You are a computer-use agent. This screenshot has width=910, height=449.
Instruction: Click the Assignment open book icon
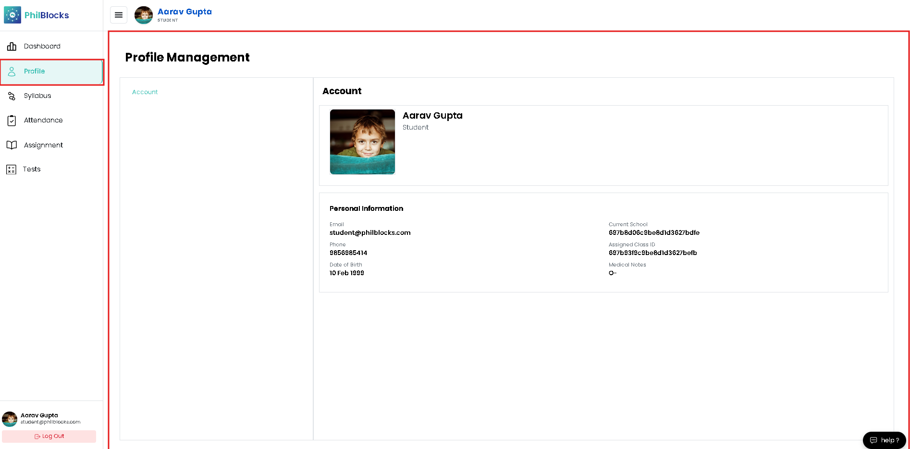(12, 145)
